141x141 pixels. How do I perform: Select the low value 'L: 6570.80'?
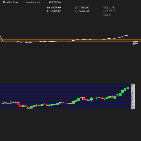pos(82,11)
